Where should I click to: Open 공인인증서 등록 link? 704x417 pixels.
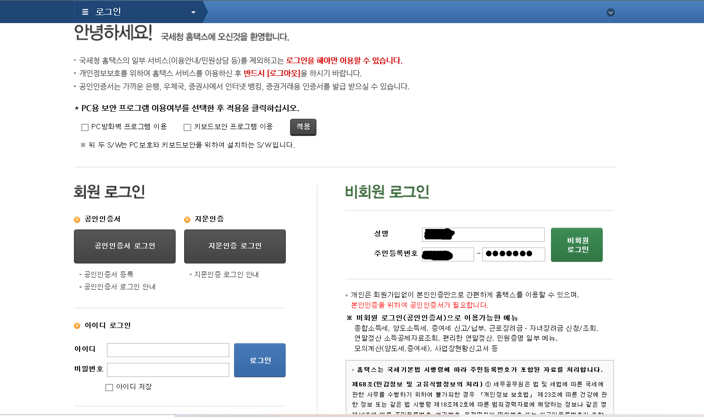tap(109, 274)
